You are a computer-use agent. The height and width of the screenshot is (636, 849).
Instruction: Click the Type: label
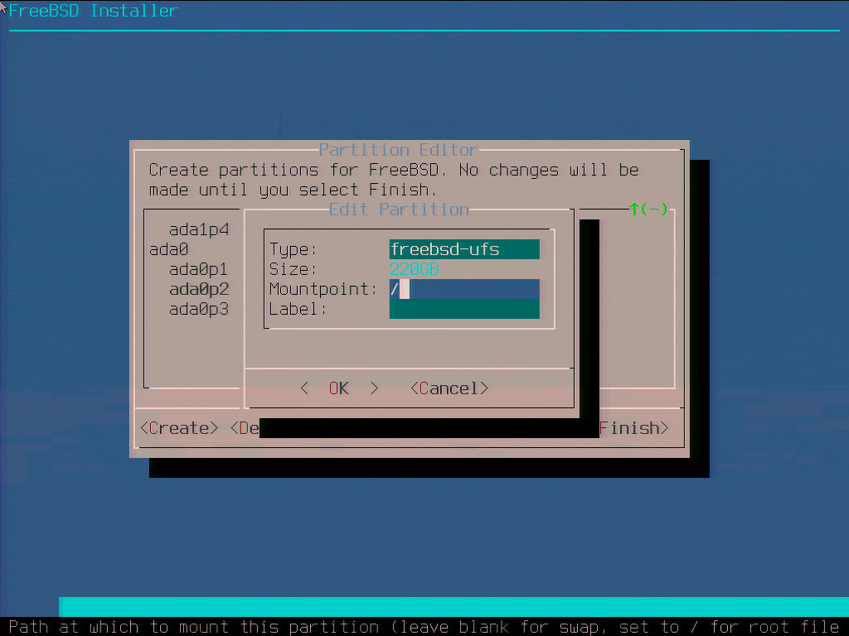click(293, 249)
